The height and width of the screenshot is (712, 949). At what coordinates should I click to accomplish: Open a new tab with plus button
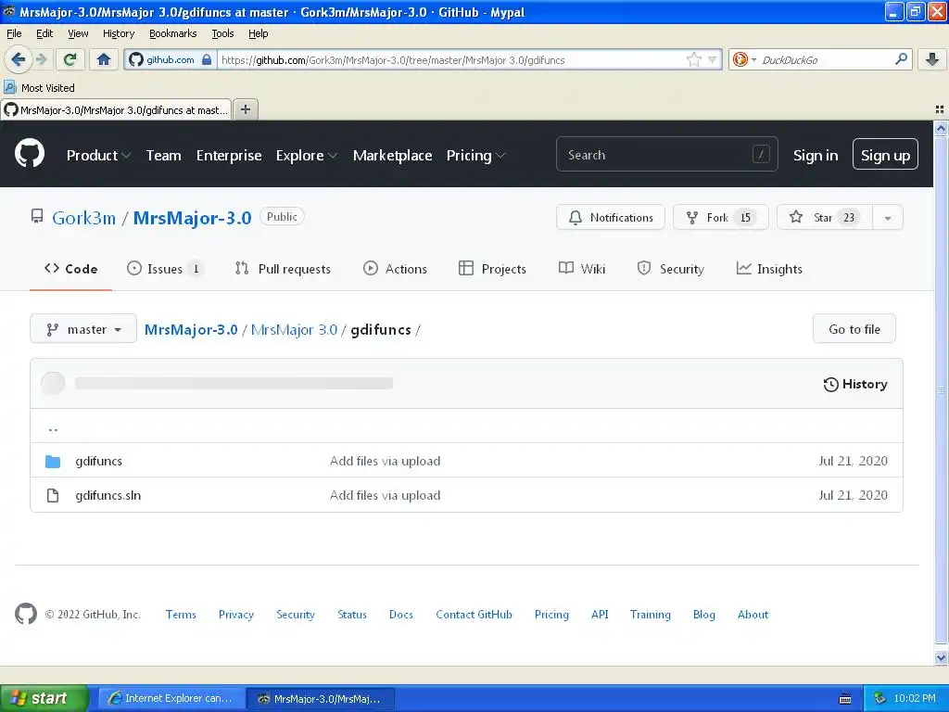[x=245, y=109]
